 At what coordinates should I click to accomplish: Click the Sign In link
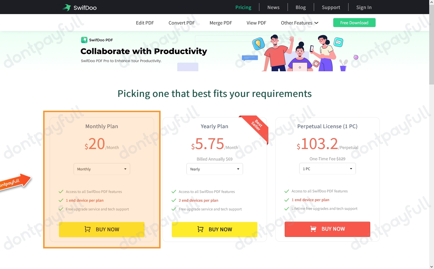click(x=364, y=7)
